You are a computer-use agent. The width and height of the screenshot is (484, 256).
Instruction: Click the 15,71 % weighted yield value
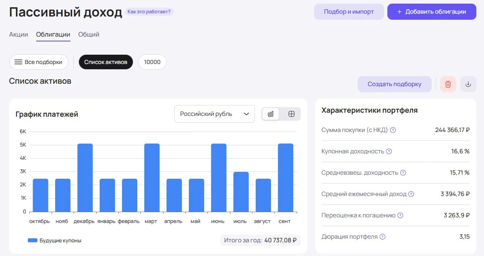point(459,173)
